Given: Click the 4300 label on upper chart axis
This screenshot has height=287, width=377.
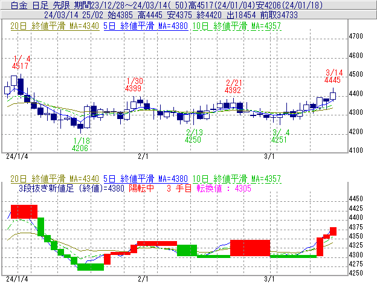Looking at the screenshot, I should (x=356, y=112).
